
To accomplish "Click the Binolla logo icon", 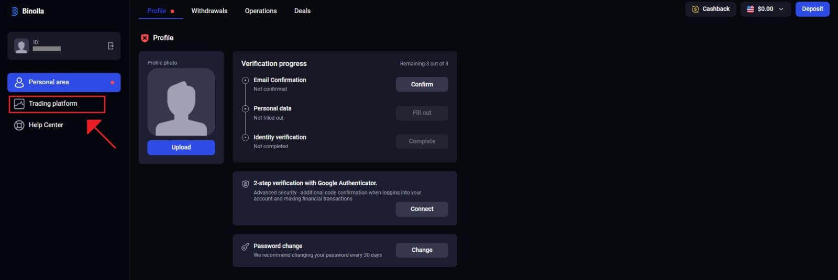I will click(14, 11).
